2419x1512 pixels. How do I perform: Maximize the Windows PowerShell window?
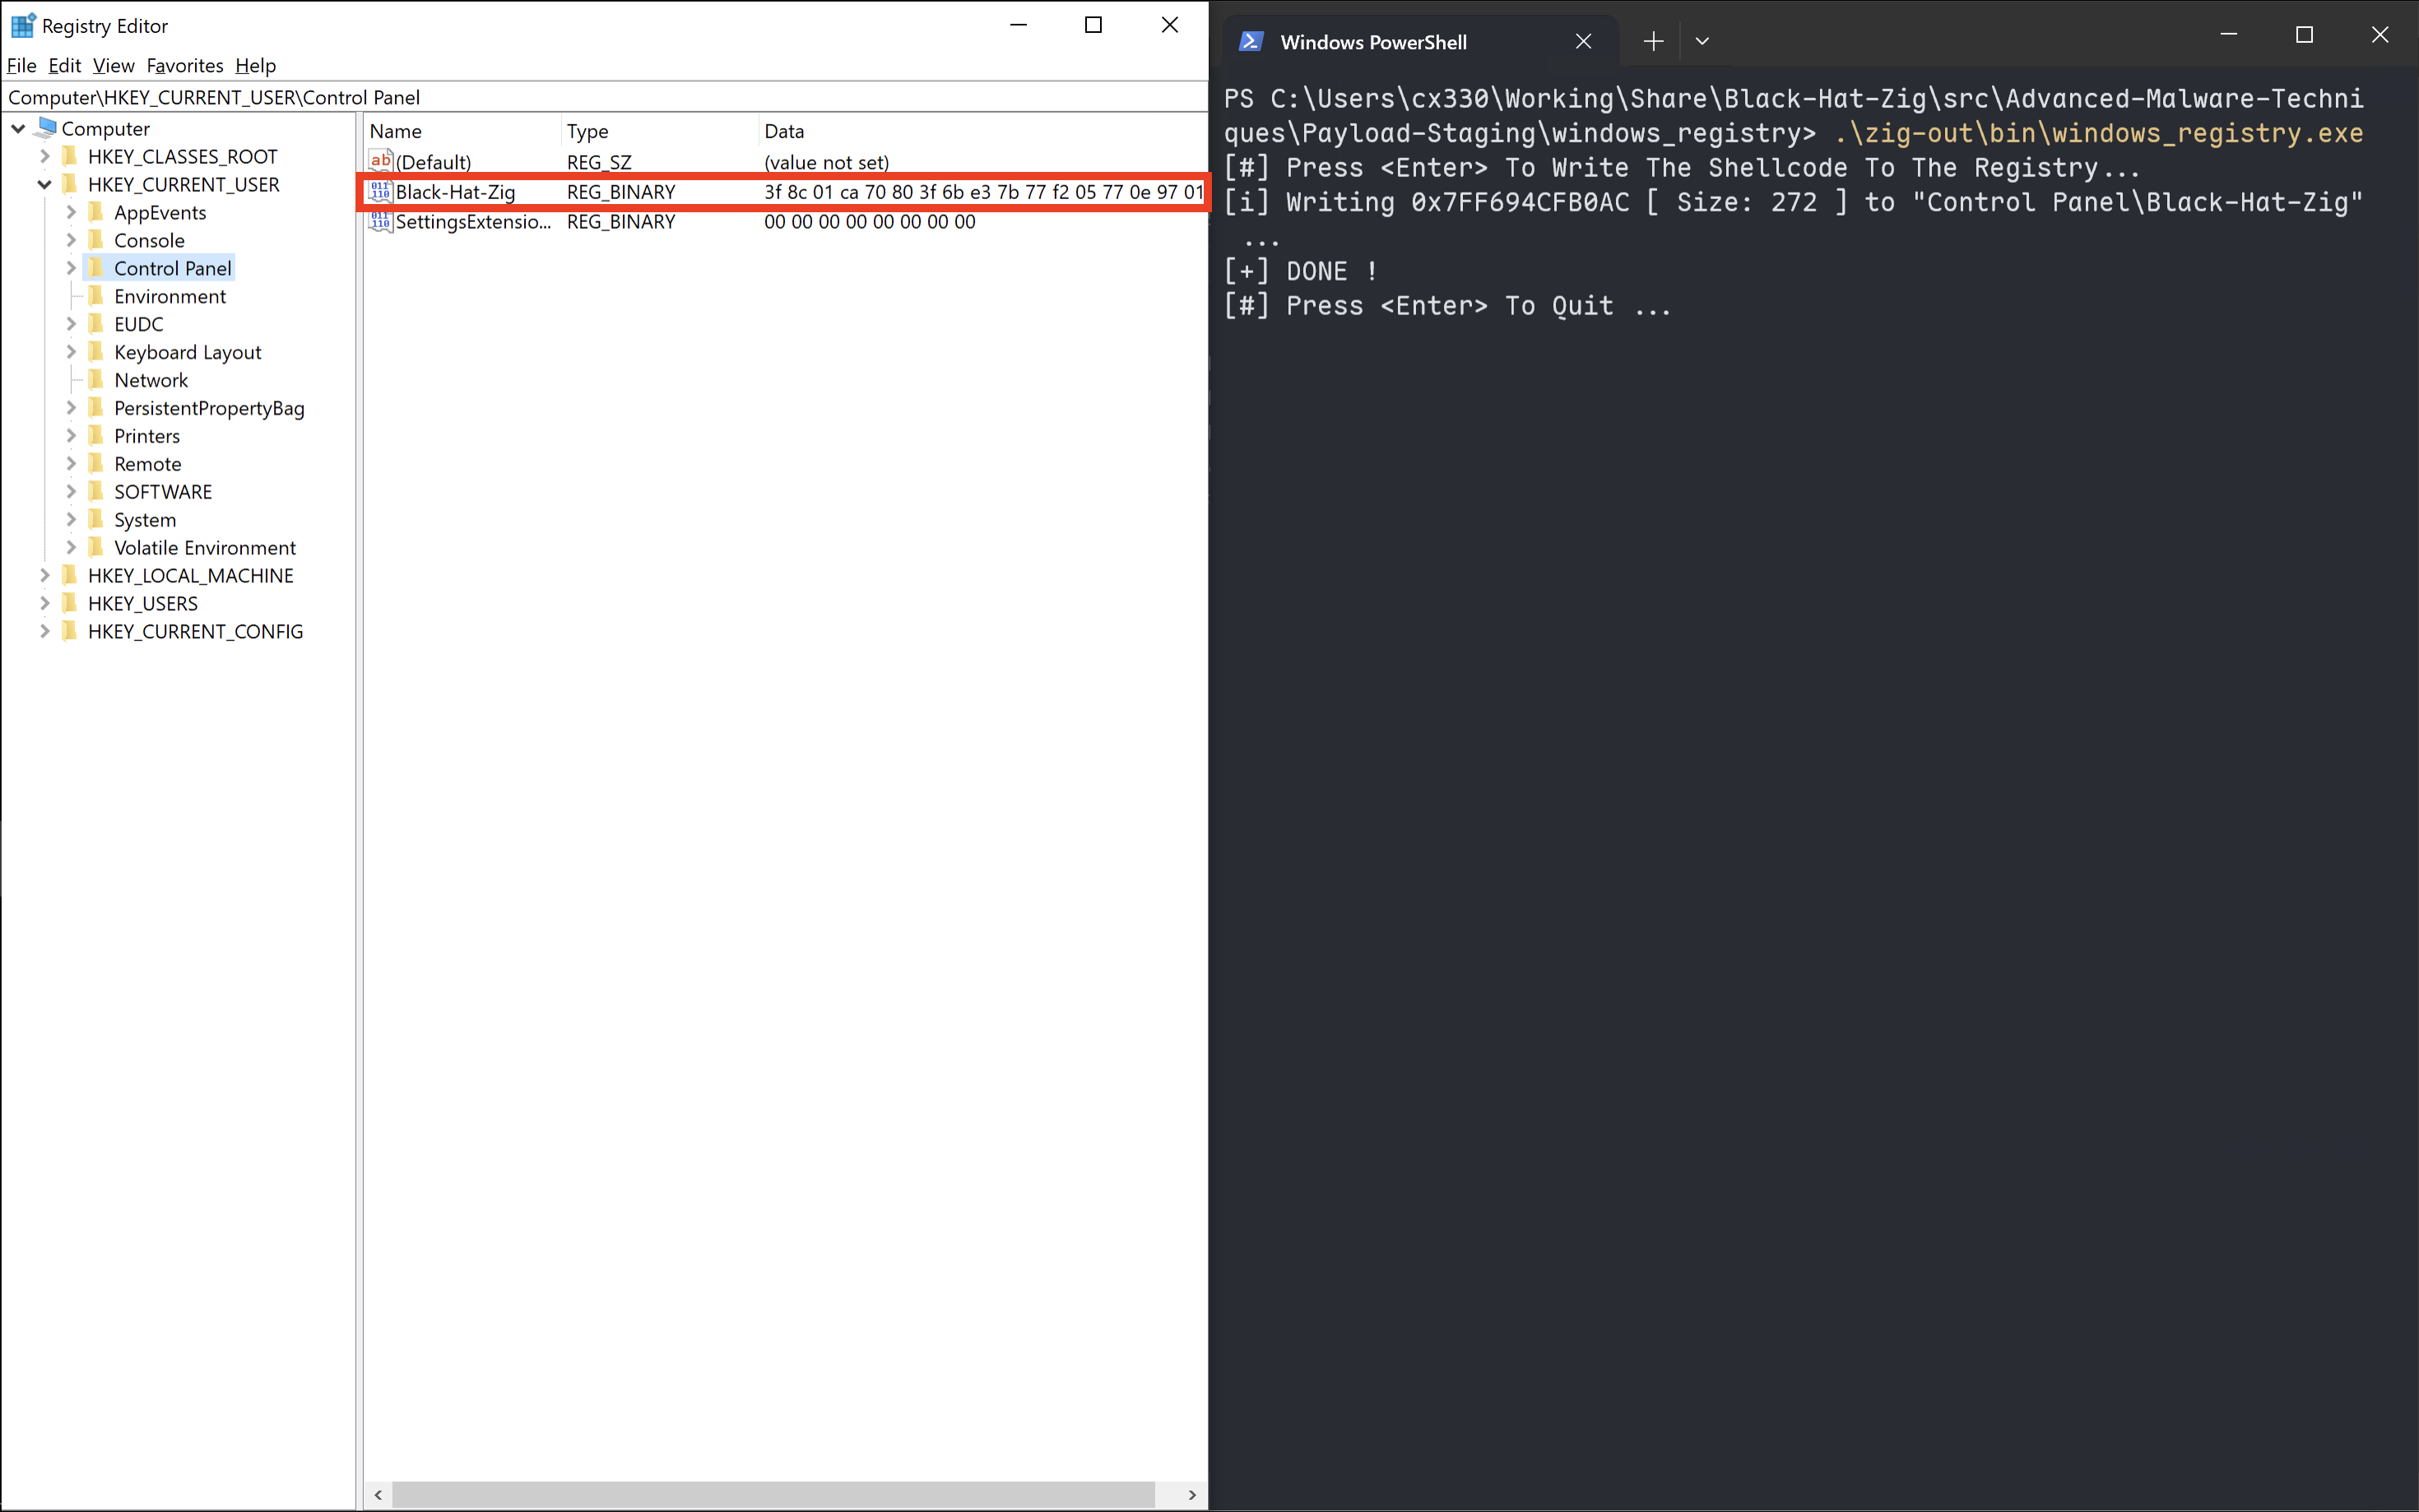(2304, 34)
